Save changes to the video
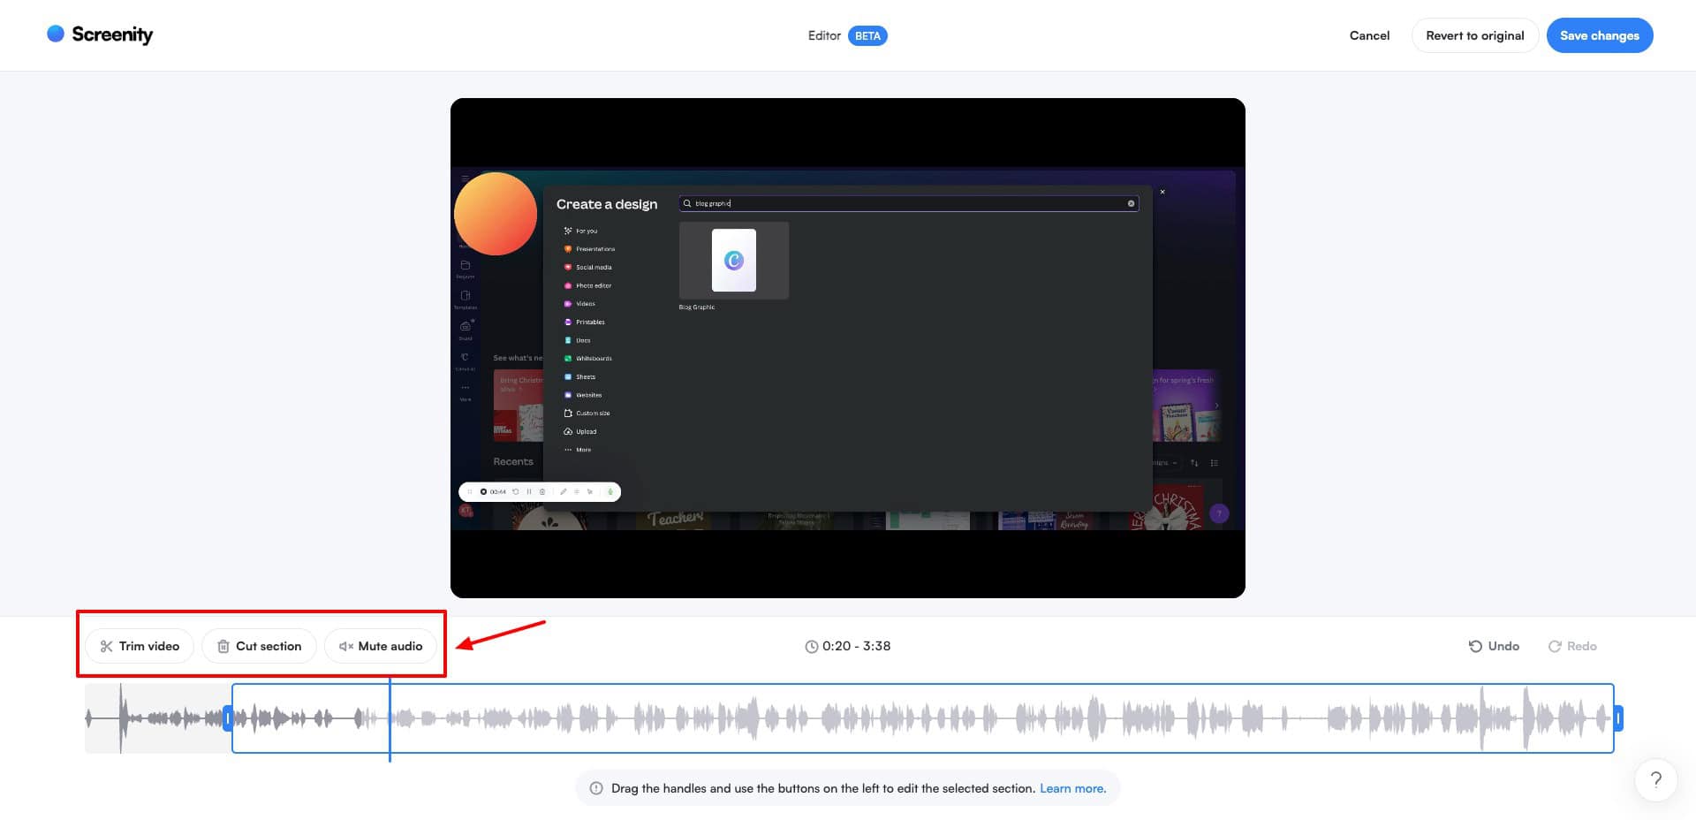Viewport: 1696px width, 820px height. point(1599,35)
